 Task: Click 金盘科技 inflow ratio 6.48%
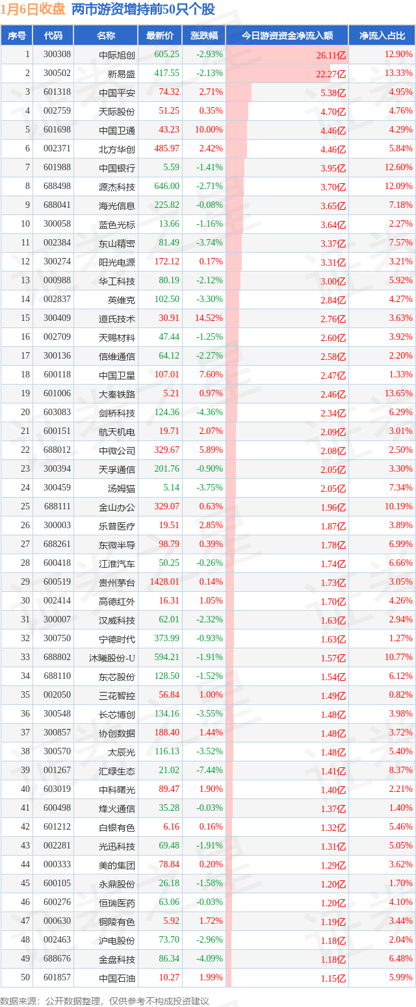[400, 959]
